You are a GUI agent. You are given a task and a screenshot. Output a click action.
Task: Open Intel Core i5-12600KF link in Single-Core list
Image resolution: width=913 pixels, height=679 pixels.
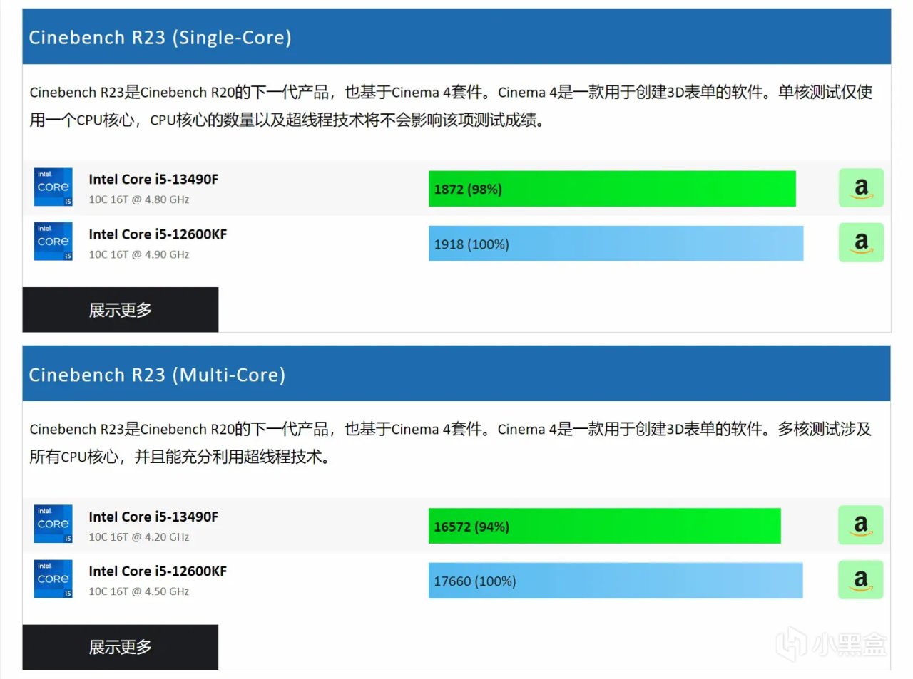click(x=158, y=234)
